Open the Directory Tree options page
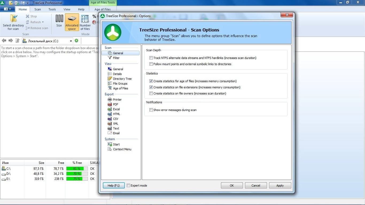 click(x=122, y=79)
